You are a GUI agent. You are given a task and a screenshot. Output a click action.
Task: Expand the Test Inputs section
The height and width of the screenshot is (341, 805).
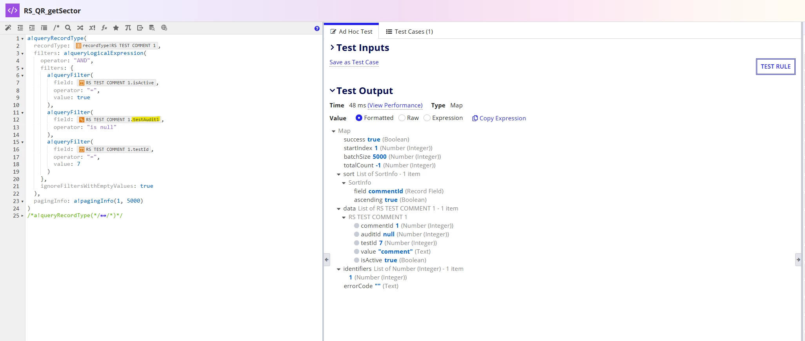[x=332, y=47]
